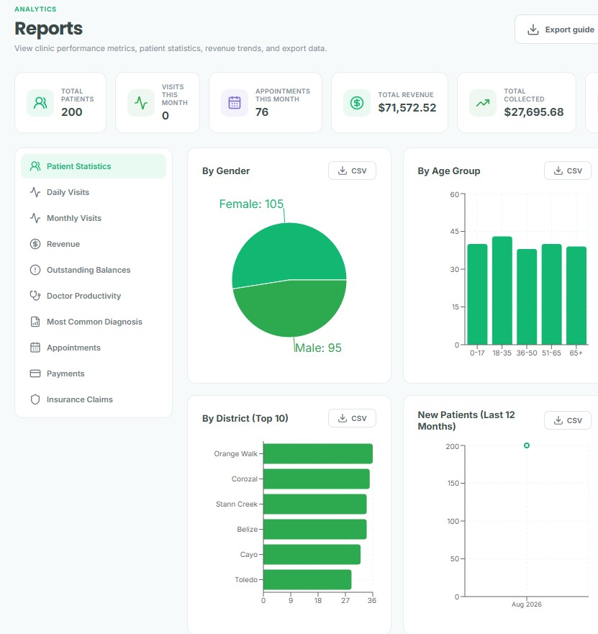Export By Age Group chart as CSV
Screen dimensions: 598x634
[568, 171]
